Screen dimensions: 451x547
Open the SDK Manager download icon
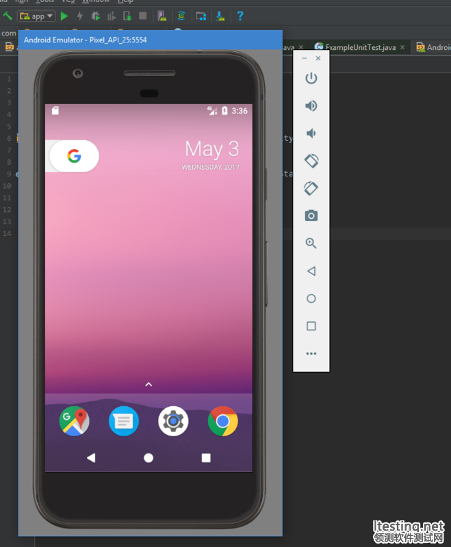pyautogui.click(x=220, y=16)
